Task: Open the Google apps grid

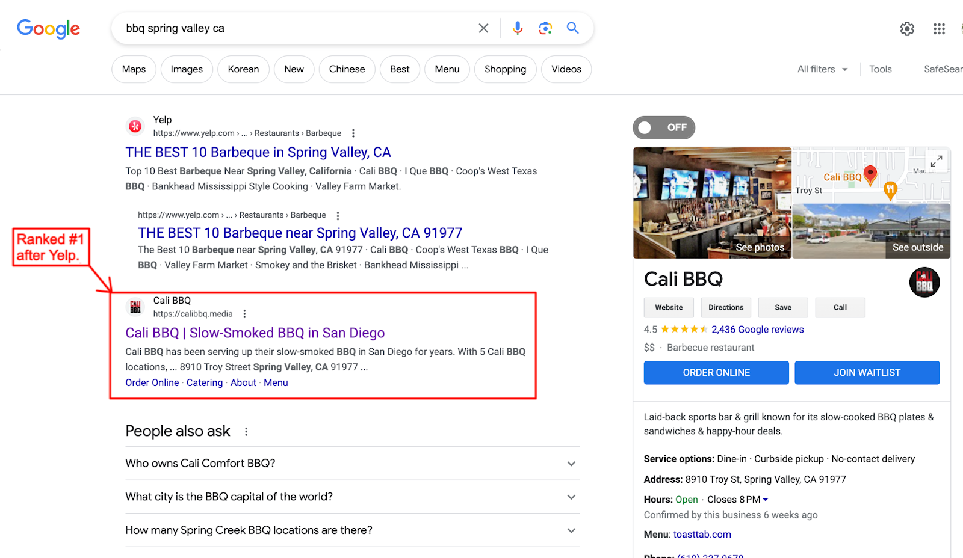Action: point(939,29)
